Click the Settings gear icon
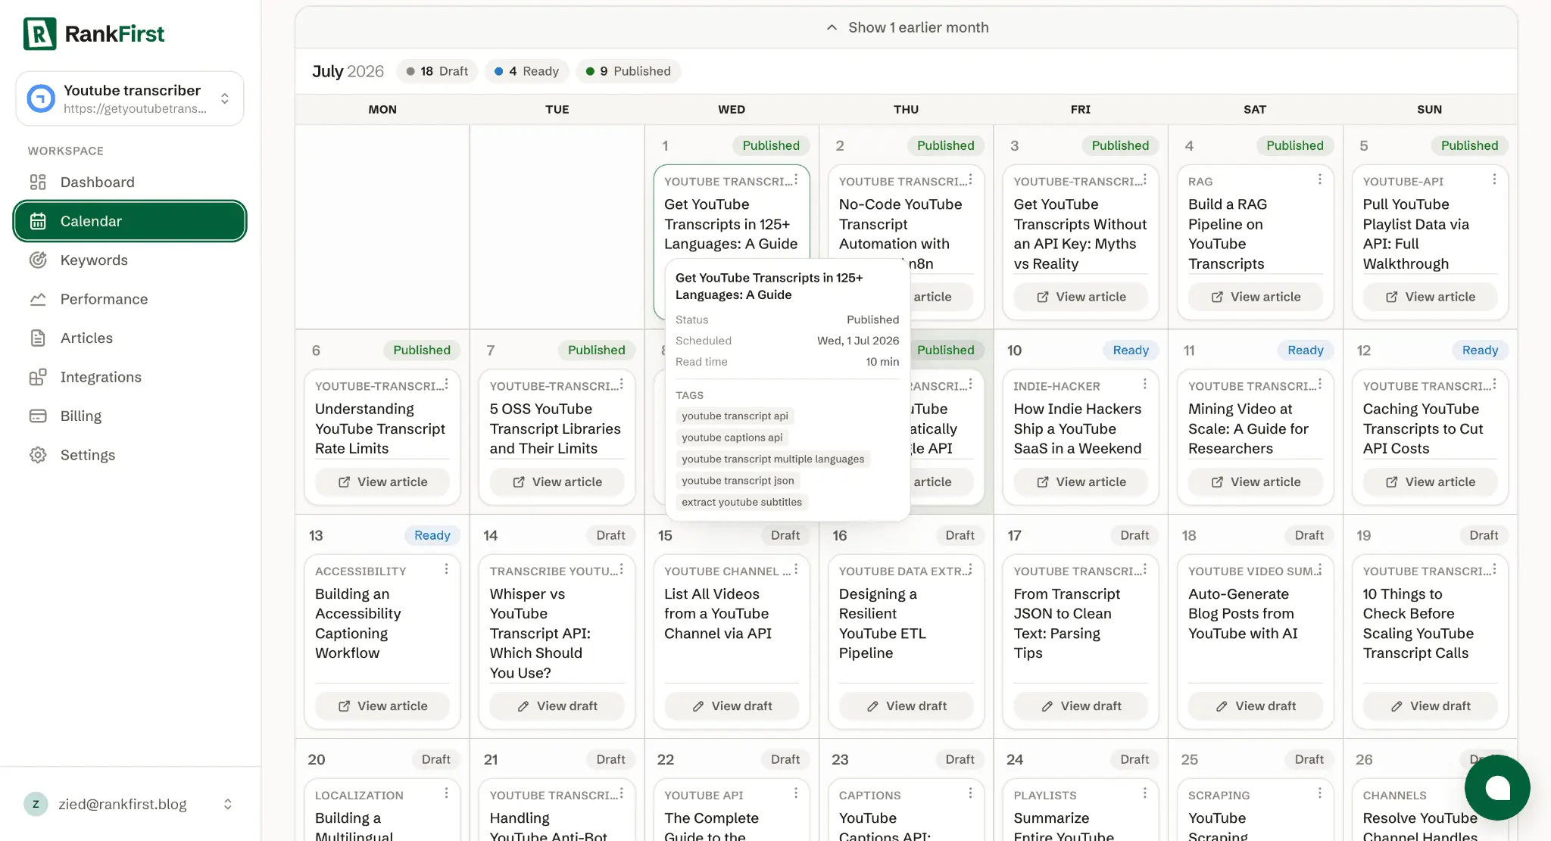The image size is (1551, 841). (38, 455)
